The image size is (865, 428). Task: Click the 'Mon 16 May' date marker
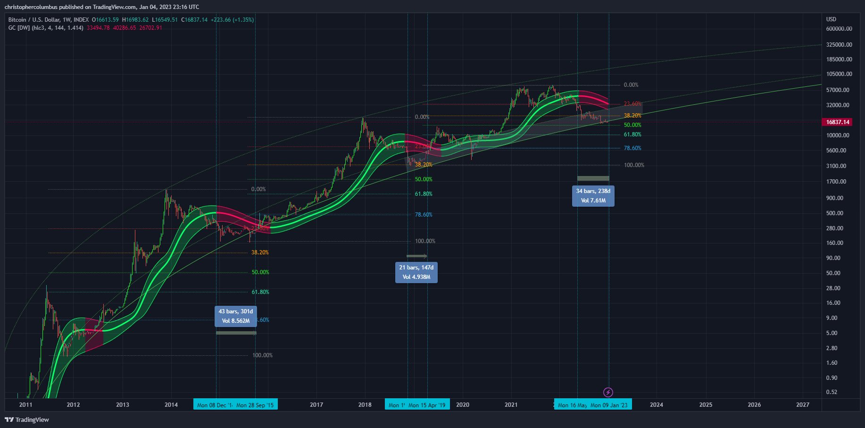(571, 405)
